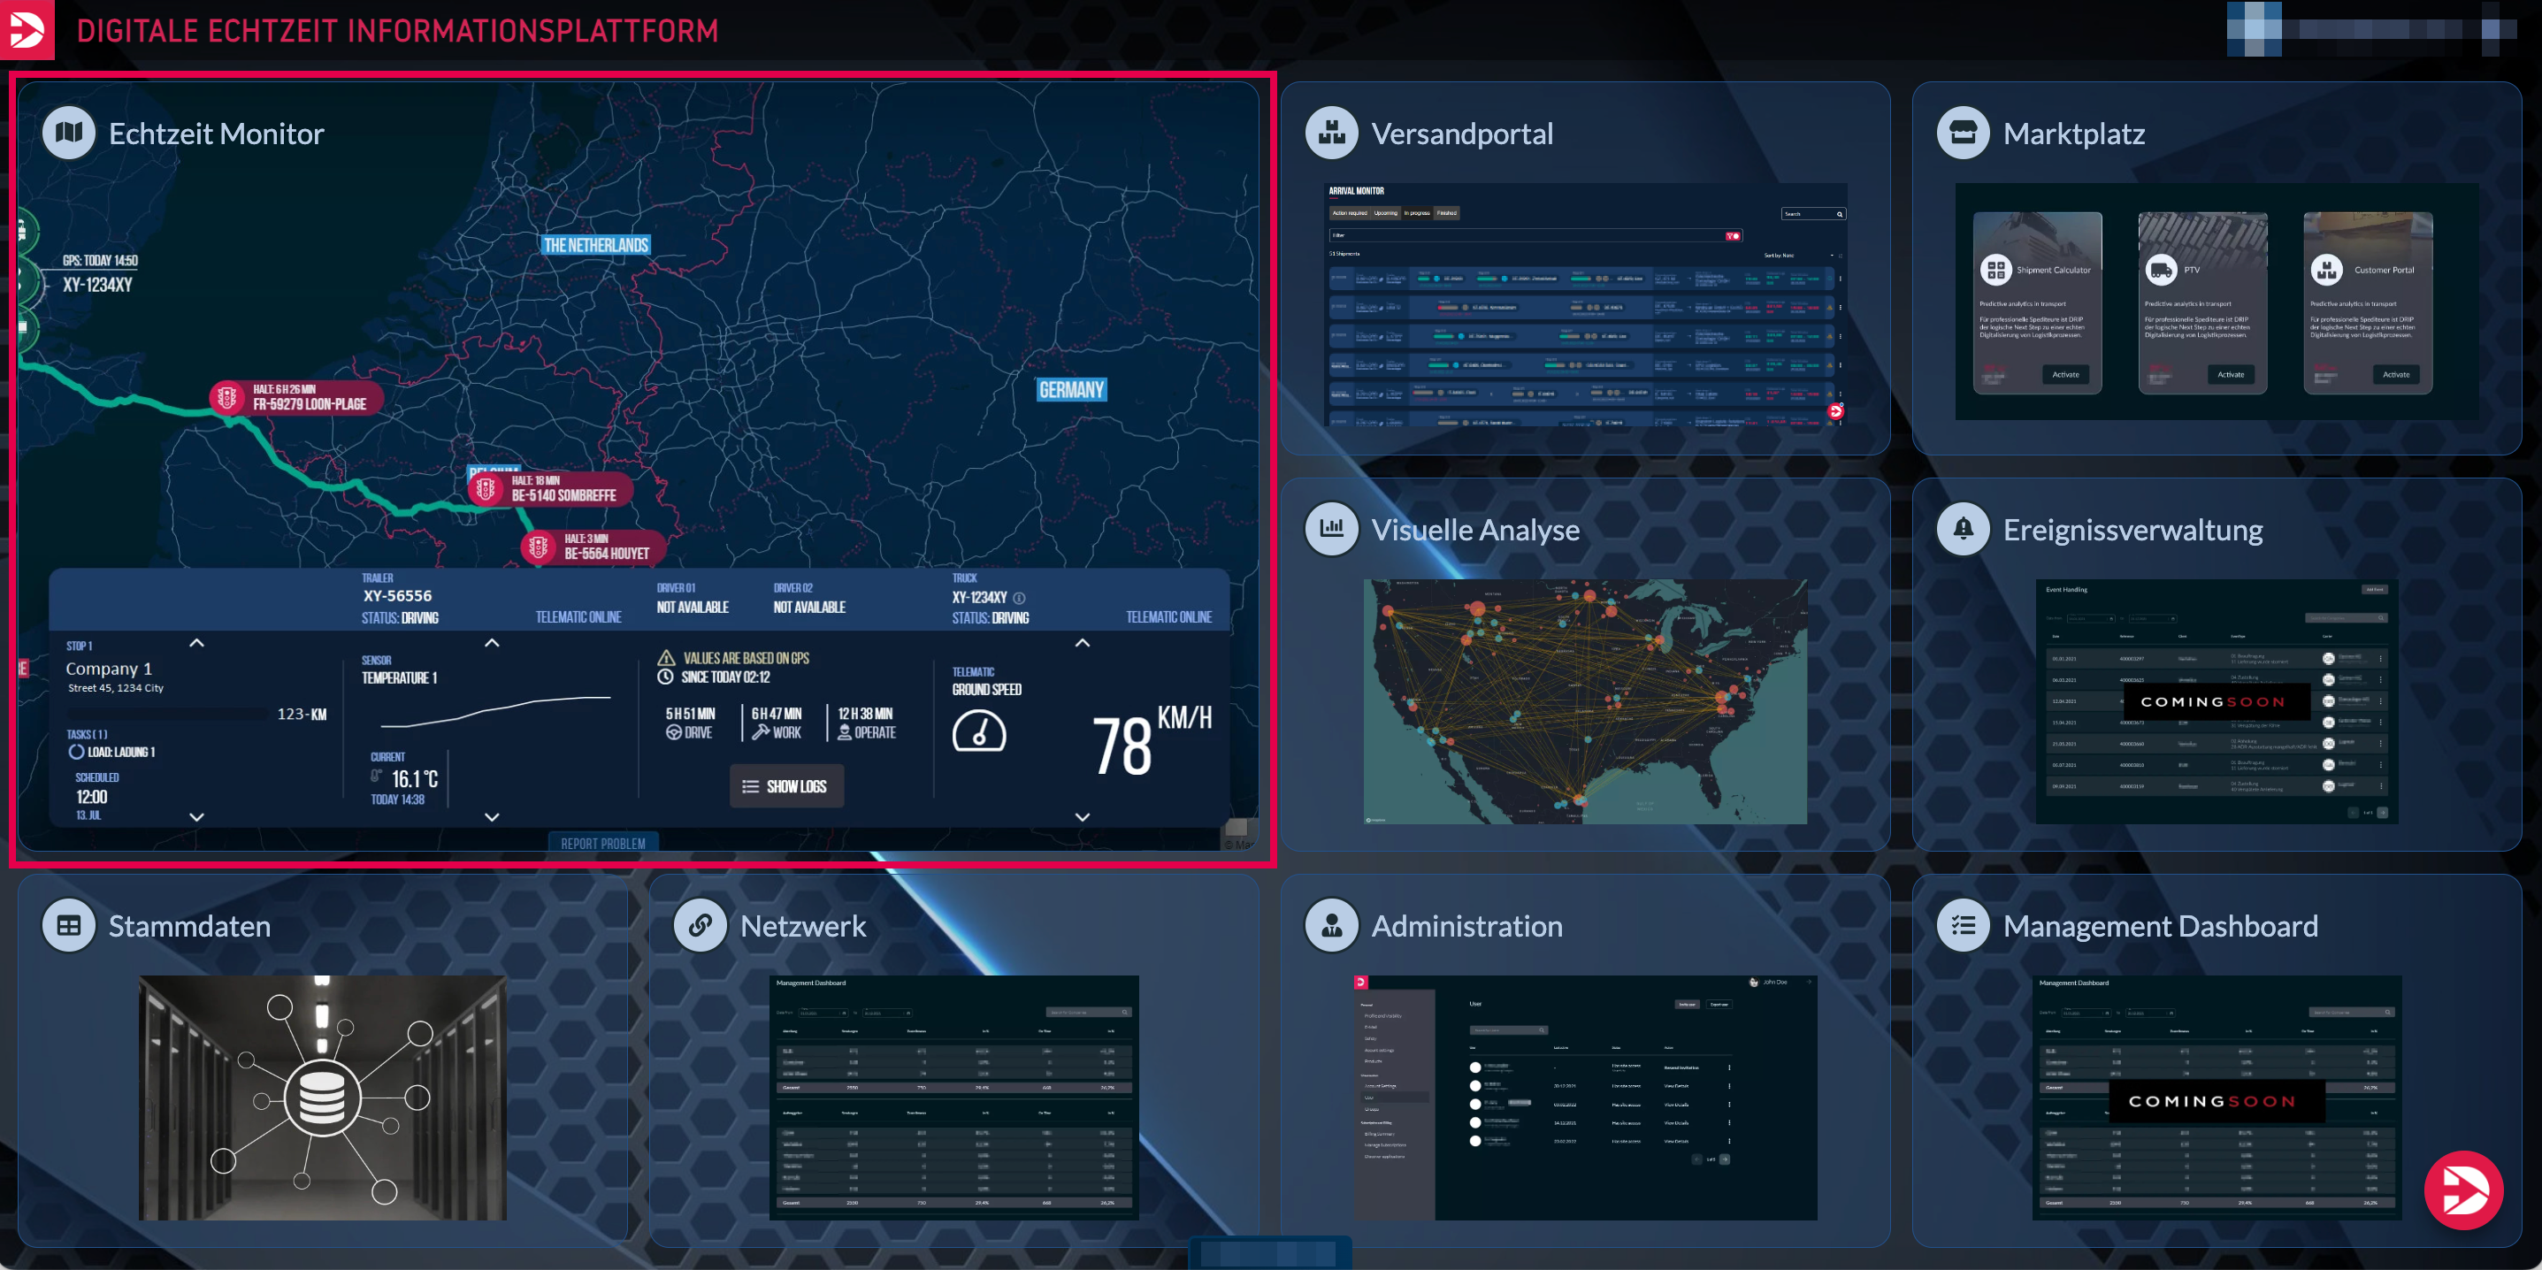Click the Administration user icon
Screen dimensions: 2542x1270
1331,924
